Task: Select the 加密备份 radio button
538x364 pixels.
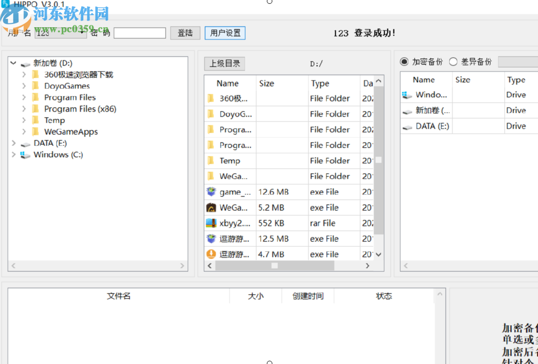Action: point(404,62)
